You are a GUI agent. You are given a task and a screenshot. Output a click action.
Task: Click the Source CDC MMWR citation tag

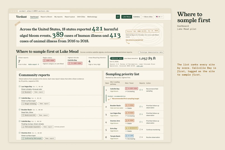coord(142,31)
